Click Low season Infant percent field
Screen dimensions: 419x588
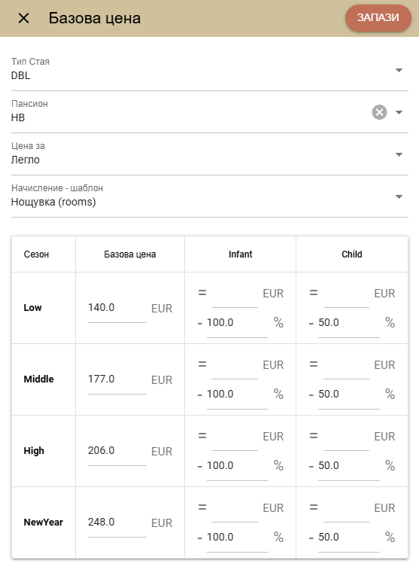pos(237,323)
